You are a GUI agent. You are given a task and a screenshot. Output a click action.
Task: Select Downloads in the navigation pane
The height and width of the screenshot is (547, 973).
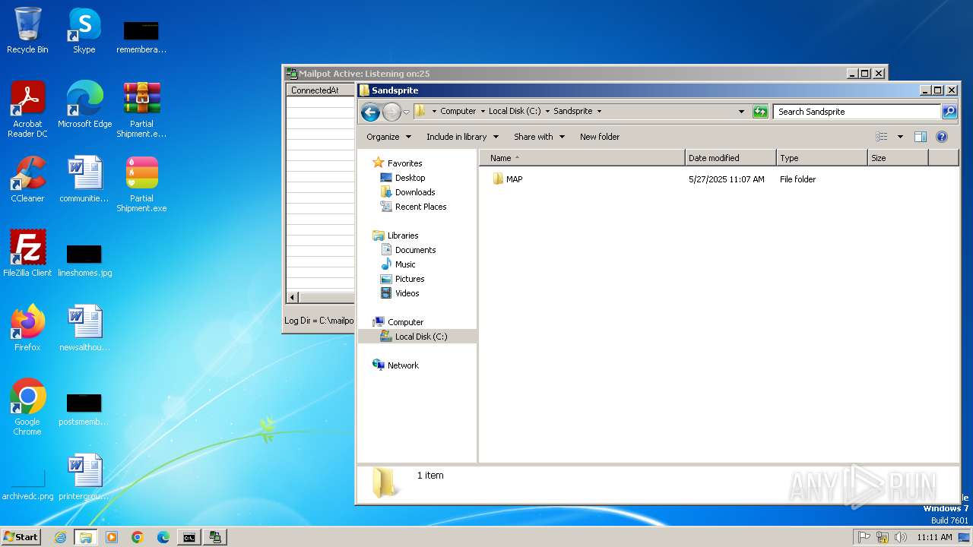pyautogui.click(x=415, y=192)
